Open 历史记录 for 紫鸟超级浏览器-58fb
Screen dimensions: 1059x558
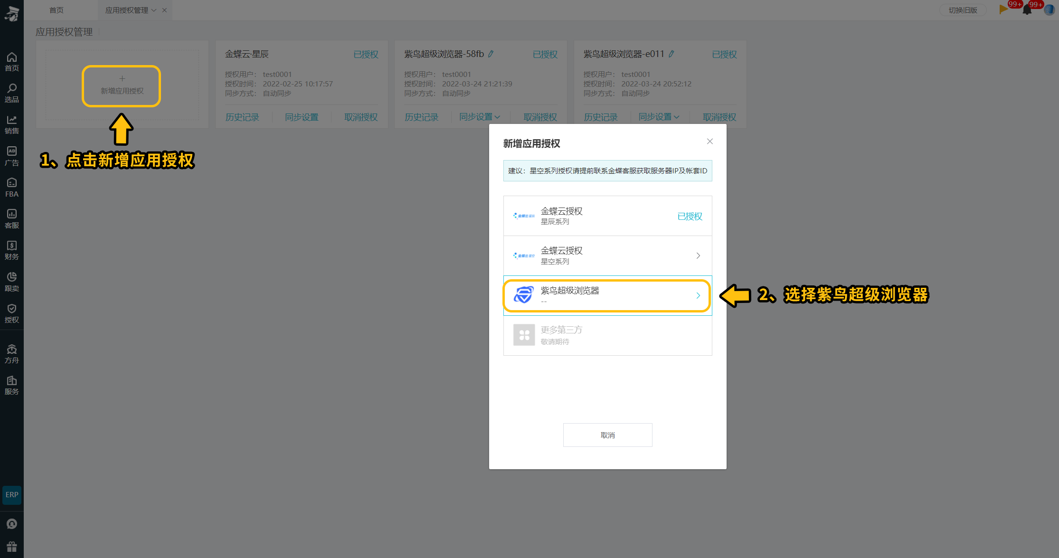pos(421,117)
